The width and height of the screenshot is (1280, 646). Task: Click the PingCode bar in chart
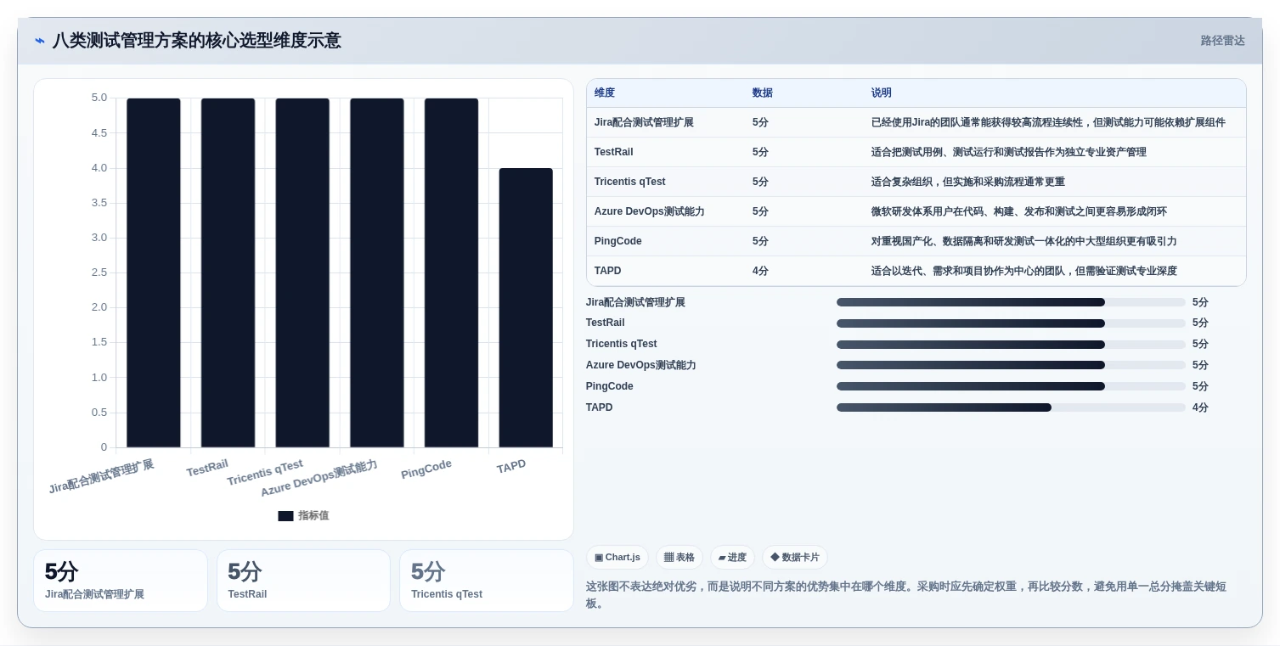(x=451, y=272)
